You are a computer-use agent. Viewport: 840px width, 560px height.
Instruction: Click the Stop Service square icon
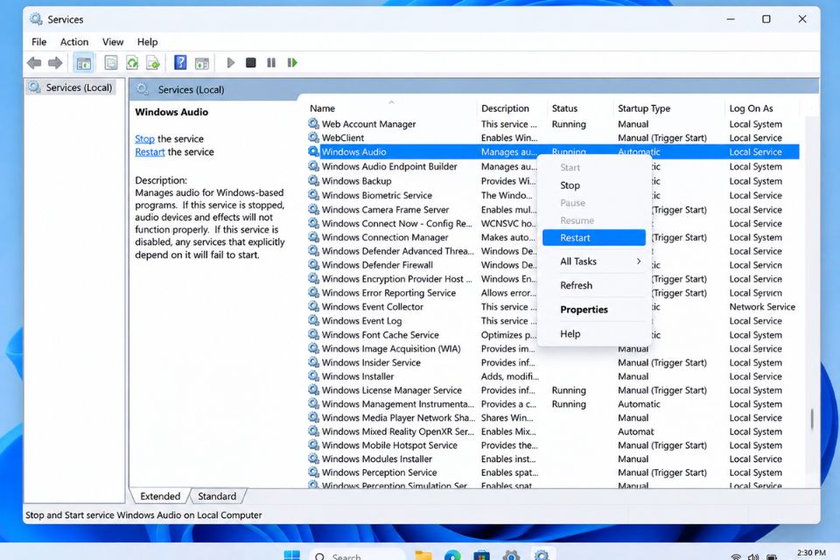coord(251,63)
